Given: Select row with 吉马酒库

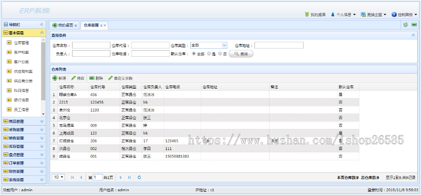Looking at the screenshot, I should coord(204,125).
